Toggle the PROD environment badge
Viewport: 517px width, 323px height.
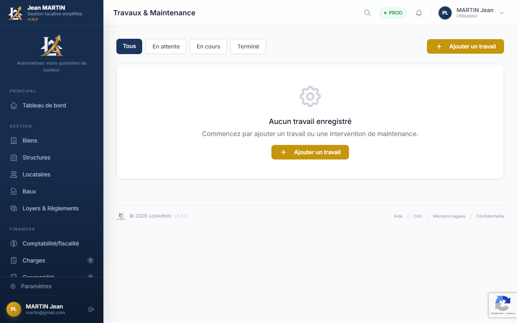[393, 13]
